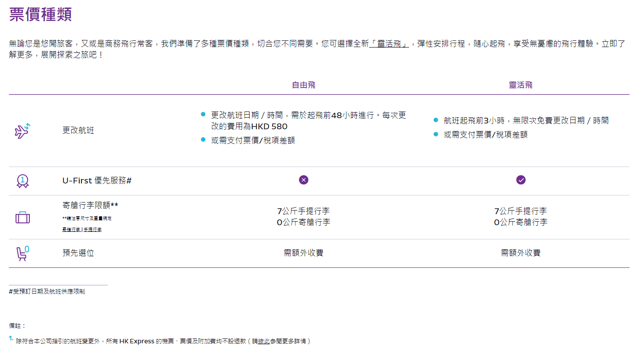The image size is (634, 362).
Task: Click the purple checkmark icon under 靈活飛
Action: pyautogui.click(x=521, y=180)
